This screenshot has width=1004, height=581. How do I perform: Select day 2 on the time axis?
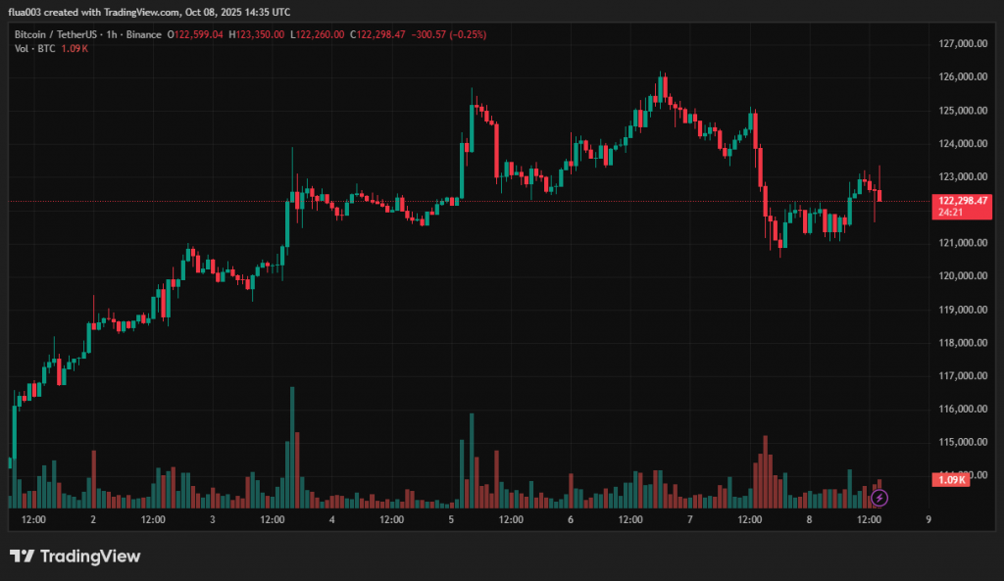point(92,519)
